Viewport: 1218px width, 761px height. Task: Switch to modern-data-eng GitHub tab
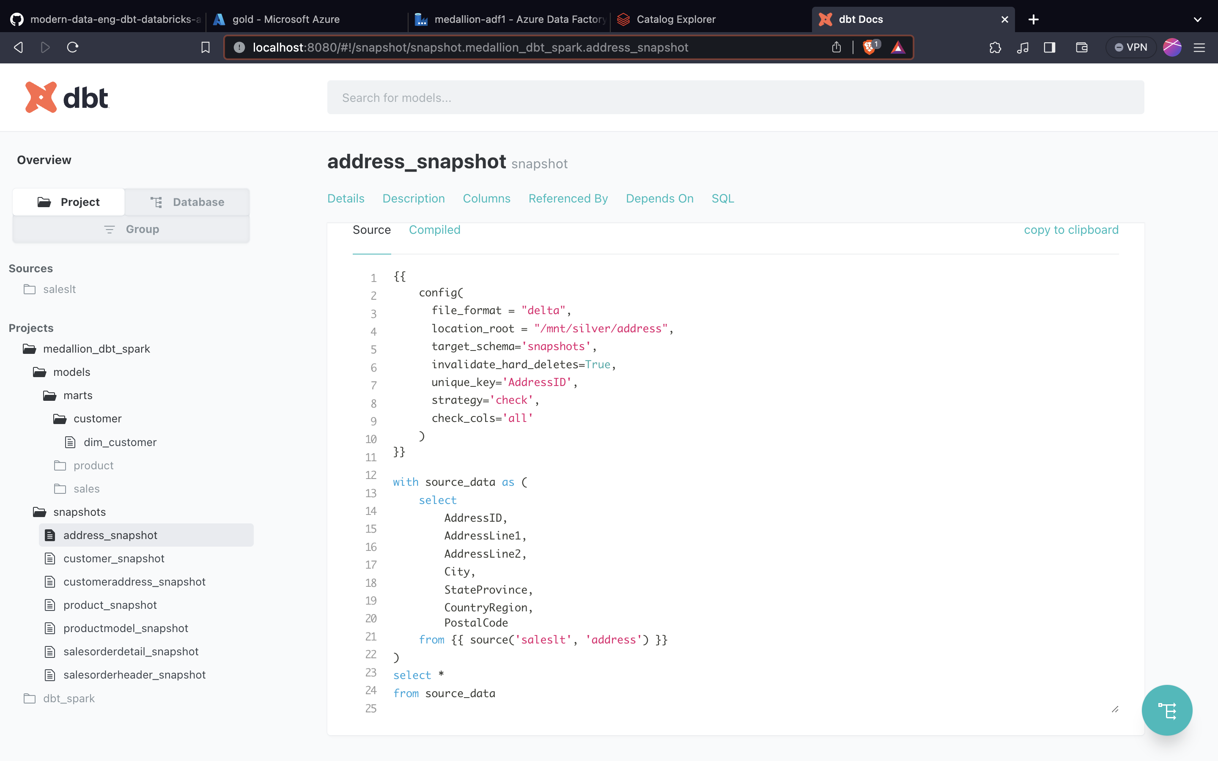click(105, 19)
